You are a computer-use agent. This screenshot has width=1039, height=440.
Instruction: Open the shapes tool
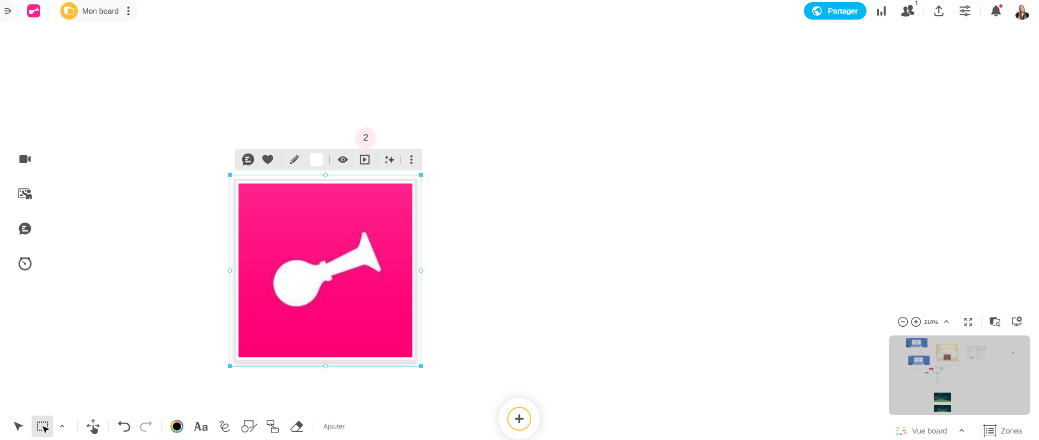(x=249, y=426)
